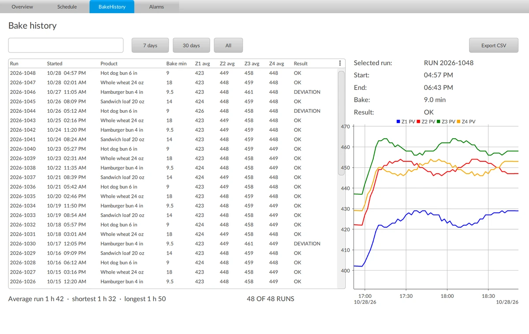This screenshot has width=529, height=334.
Task: Filter history to 7 days
Action: (150, 45)
